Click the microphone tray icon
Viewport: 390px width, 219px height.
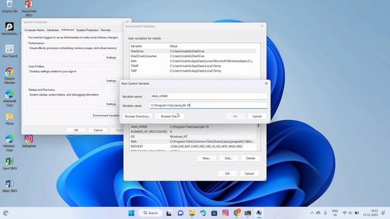click(x=325, y=213)
